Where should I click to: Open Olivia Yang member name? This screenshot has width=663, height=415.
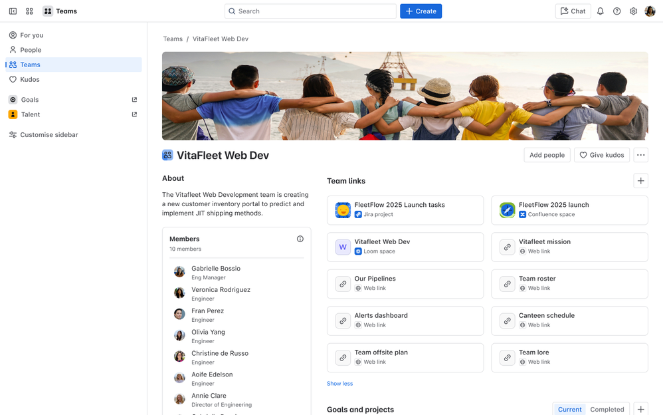(208, 332)
